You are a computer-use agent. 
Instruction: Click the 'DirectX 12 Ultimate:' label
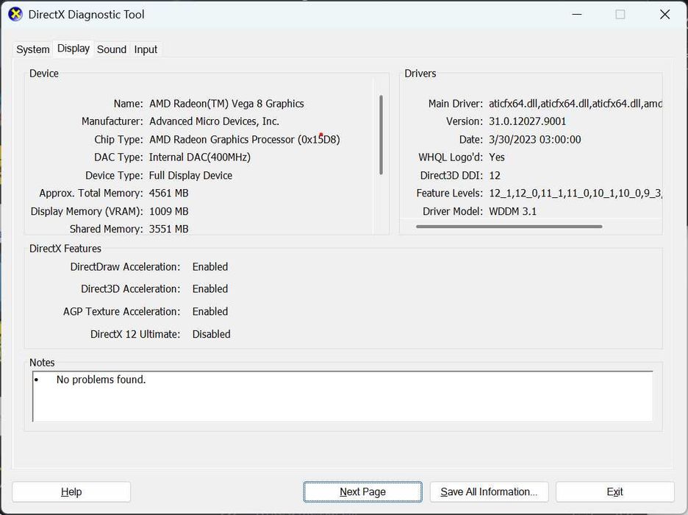135,334
